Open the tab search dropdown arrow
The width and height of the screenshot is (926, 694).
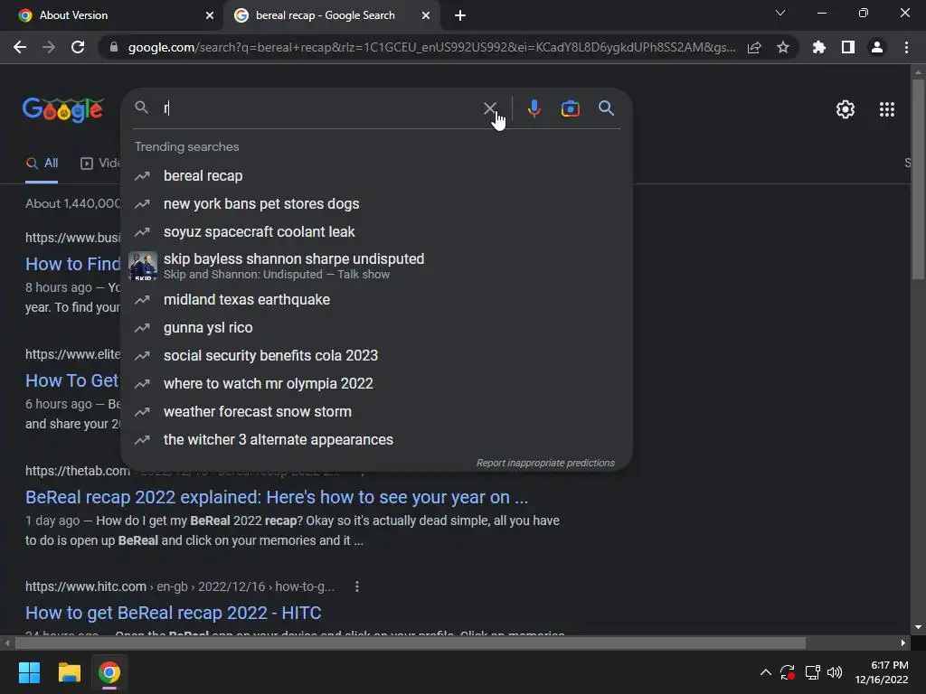pos(780,13)
